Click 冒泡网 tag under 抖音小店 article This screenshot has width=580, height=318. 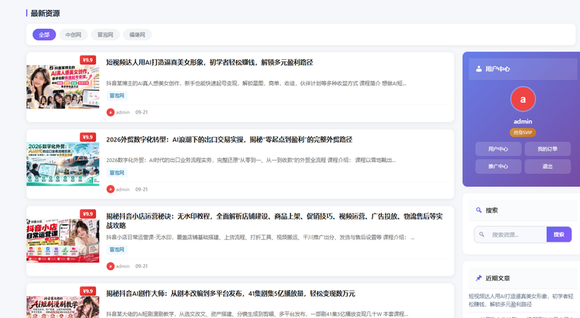[x=117, y=250]
